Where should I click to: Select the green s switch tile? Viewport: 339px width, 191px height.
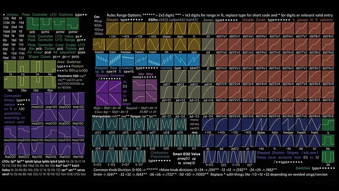coord(328,125)
